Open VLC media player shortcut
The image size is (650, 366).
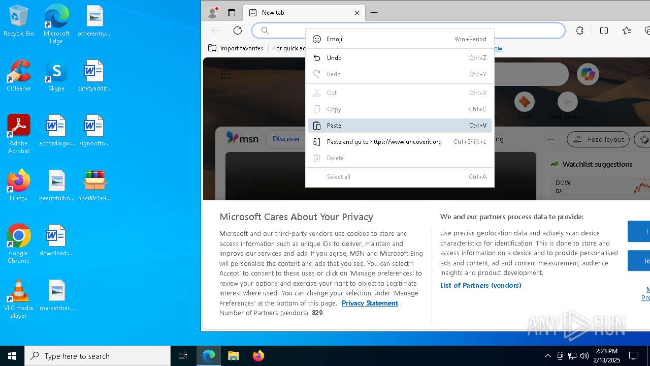[18, 299]
